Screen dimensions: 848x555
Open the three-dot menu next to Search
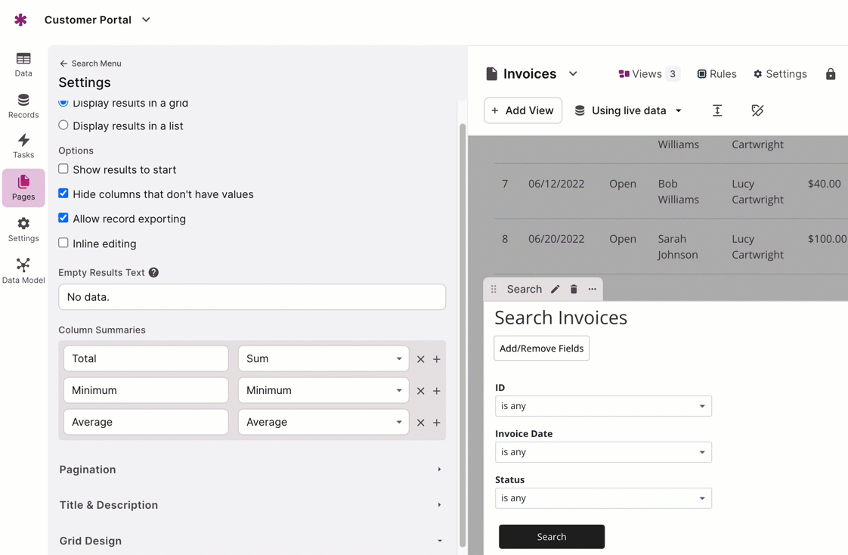(x=593, y=290)
